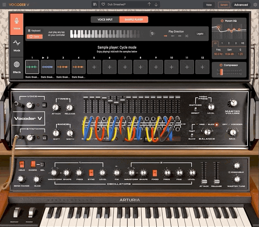This screenshot has width=259, height=227.
Task: Open the Mods side tab
Action: point(17,46)
